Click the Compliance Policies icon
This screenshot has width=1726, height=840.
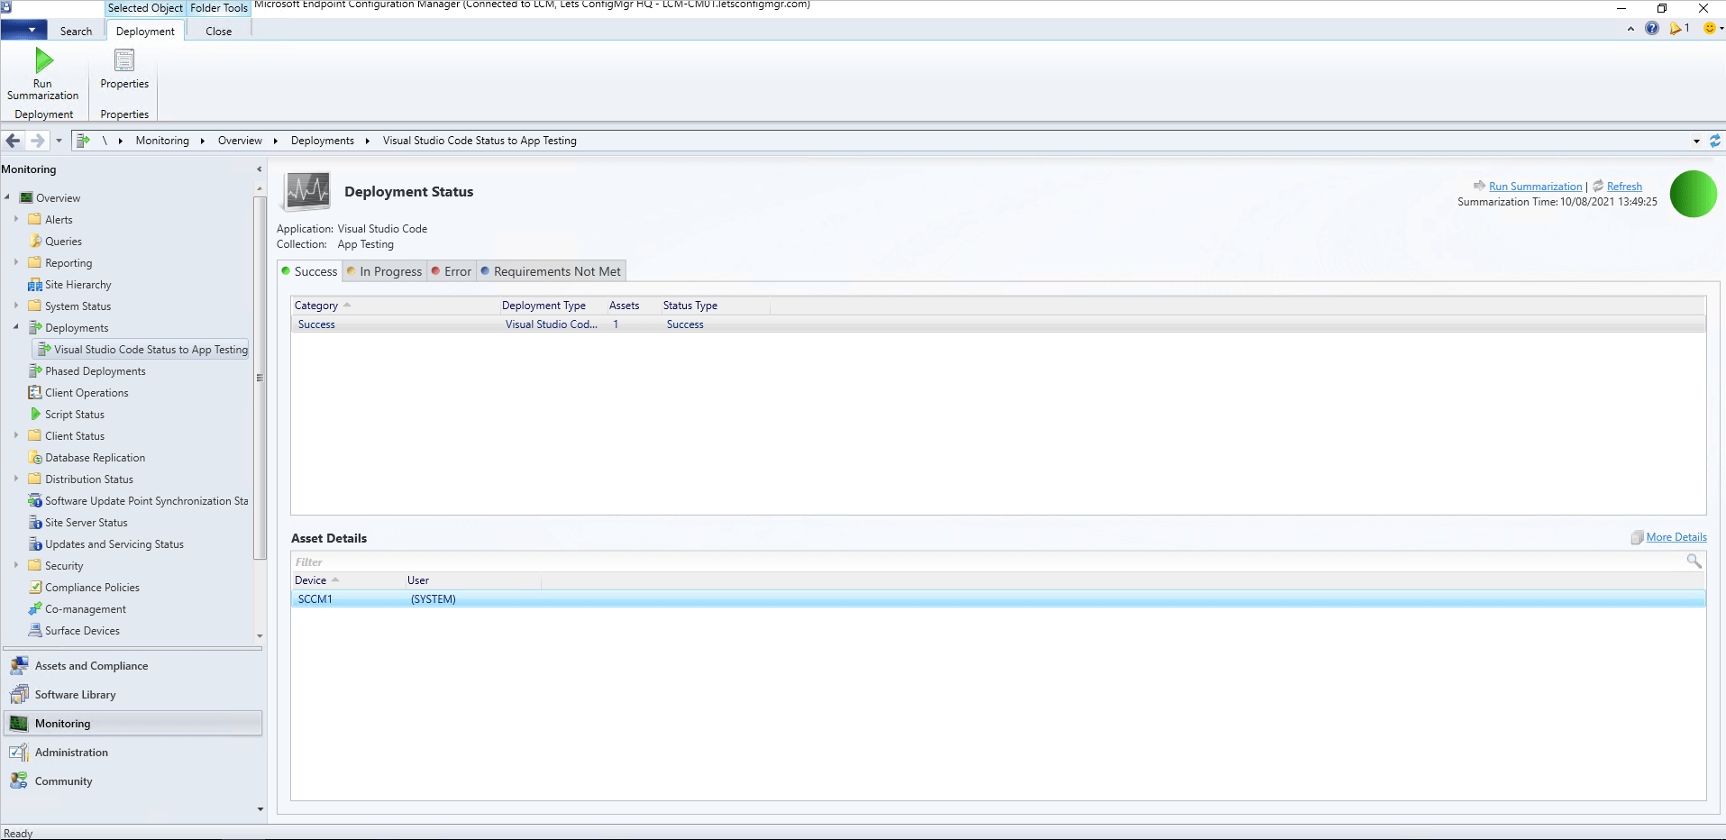tap(35, 588)
